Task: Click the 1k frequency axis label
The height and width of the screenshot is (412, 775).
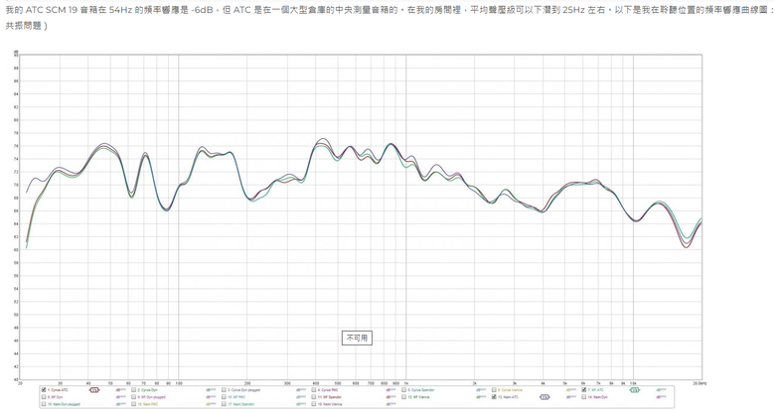Action: click(405, 383)
